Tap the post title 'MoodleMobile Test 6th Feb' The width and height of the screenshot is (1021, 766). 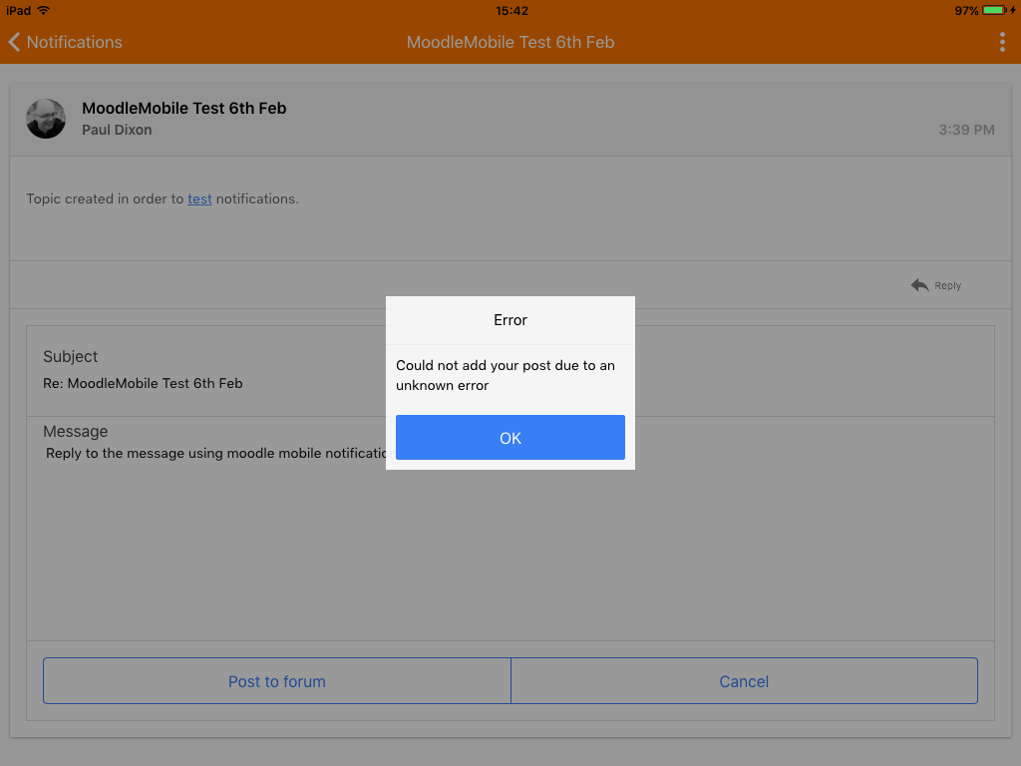click(184, 108)
